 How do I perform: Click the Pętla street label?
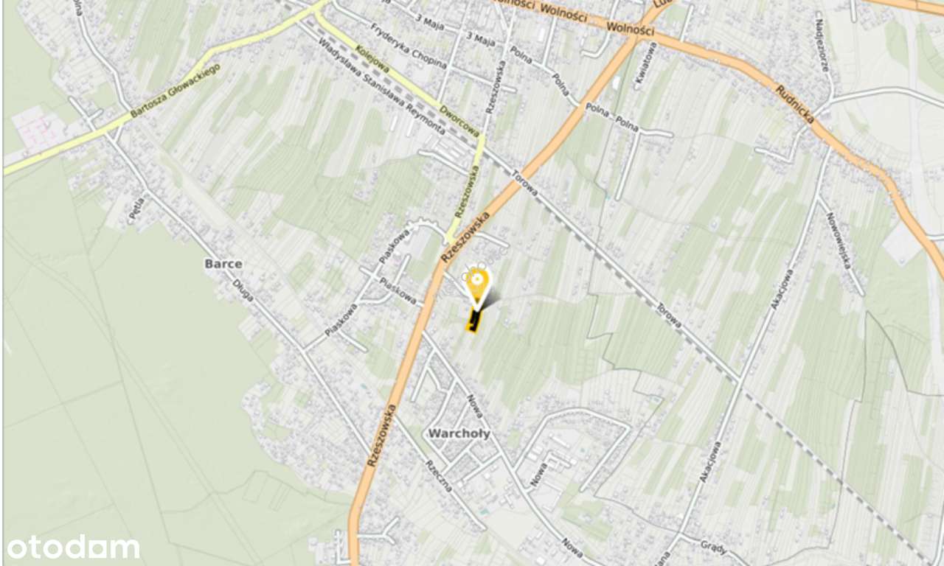click(136, 209)
